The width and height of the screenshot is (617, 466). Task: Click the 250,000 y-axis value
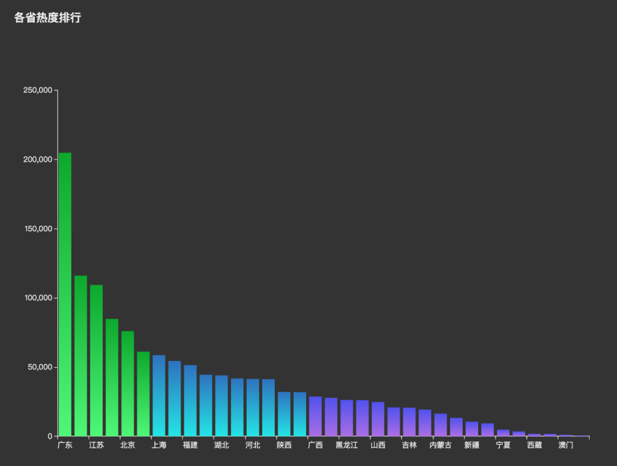click(x=38, y=90)
